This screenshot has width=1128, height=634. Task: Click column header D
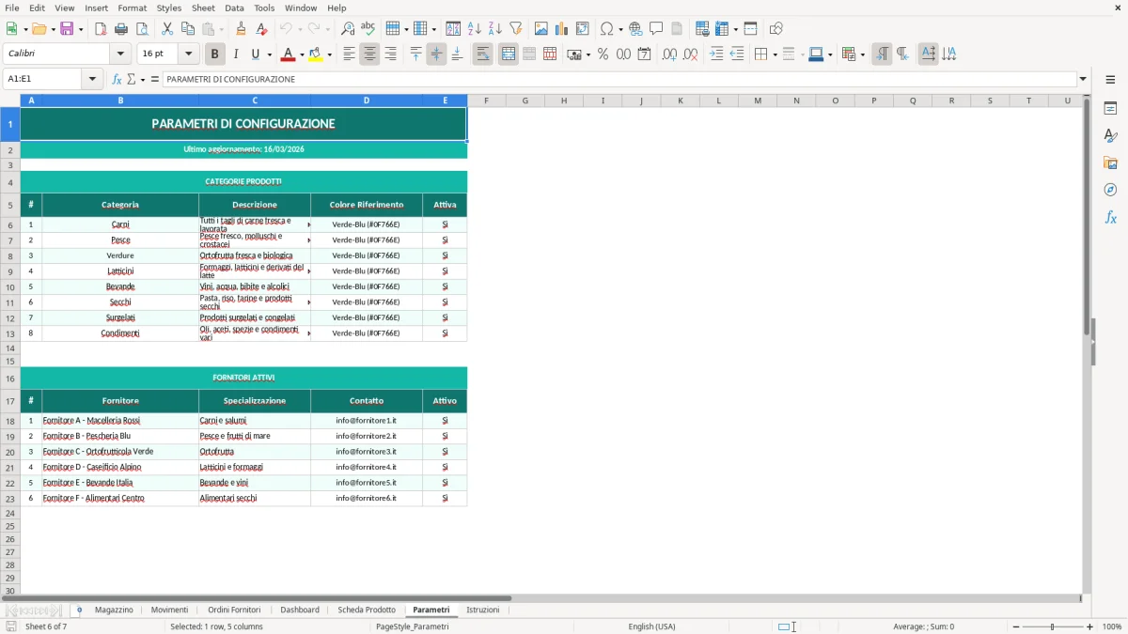point(367,101)
